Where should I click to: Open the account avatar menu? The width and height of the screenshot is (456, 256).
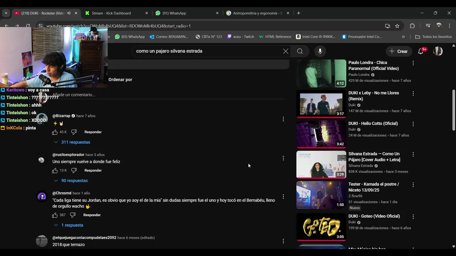coord(438,51)
